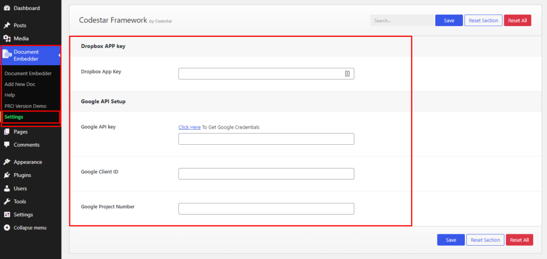Click the password manager icon in Dropbox field
The height and width of the screenshot is (259, 547).
347,74
